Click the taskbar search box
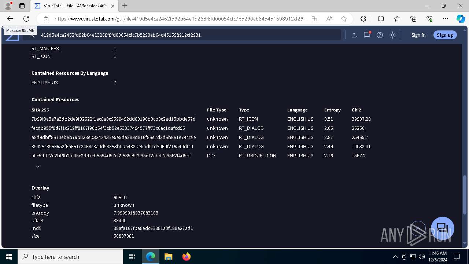 pos(70,257)
